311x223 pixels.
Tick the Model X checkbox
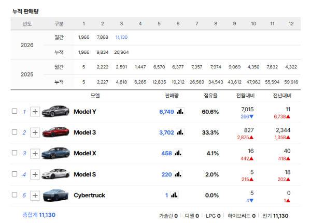(x=15, y=153)
